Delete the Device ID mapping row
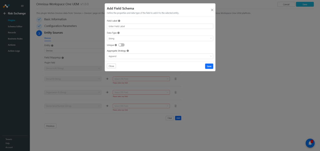Screen dimensions: 320x151 click(176, 79)
